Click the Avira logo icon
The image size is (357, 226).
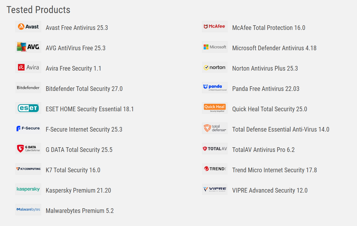28,67
